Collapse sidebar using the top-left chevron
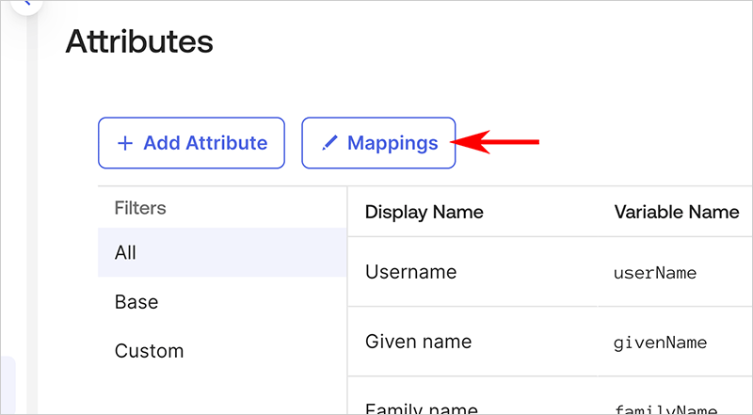The image size is (753, 415). pyautogui.click(x=25, y=4)
